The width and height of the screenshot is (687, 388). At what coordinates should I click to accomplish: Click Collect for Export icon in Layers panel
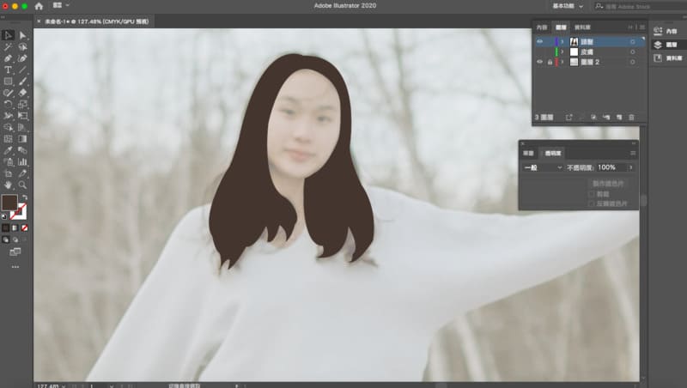568,118
